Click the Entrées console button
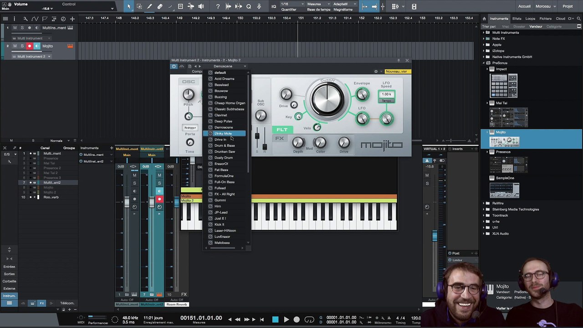 pos(9,267)
